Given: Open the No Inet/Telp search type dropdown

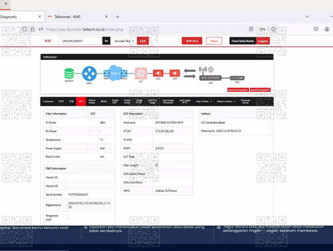Looking at the screenshot, I should click(x=124, y=41).
